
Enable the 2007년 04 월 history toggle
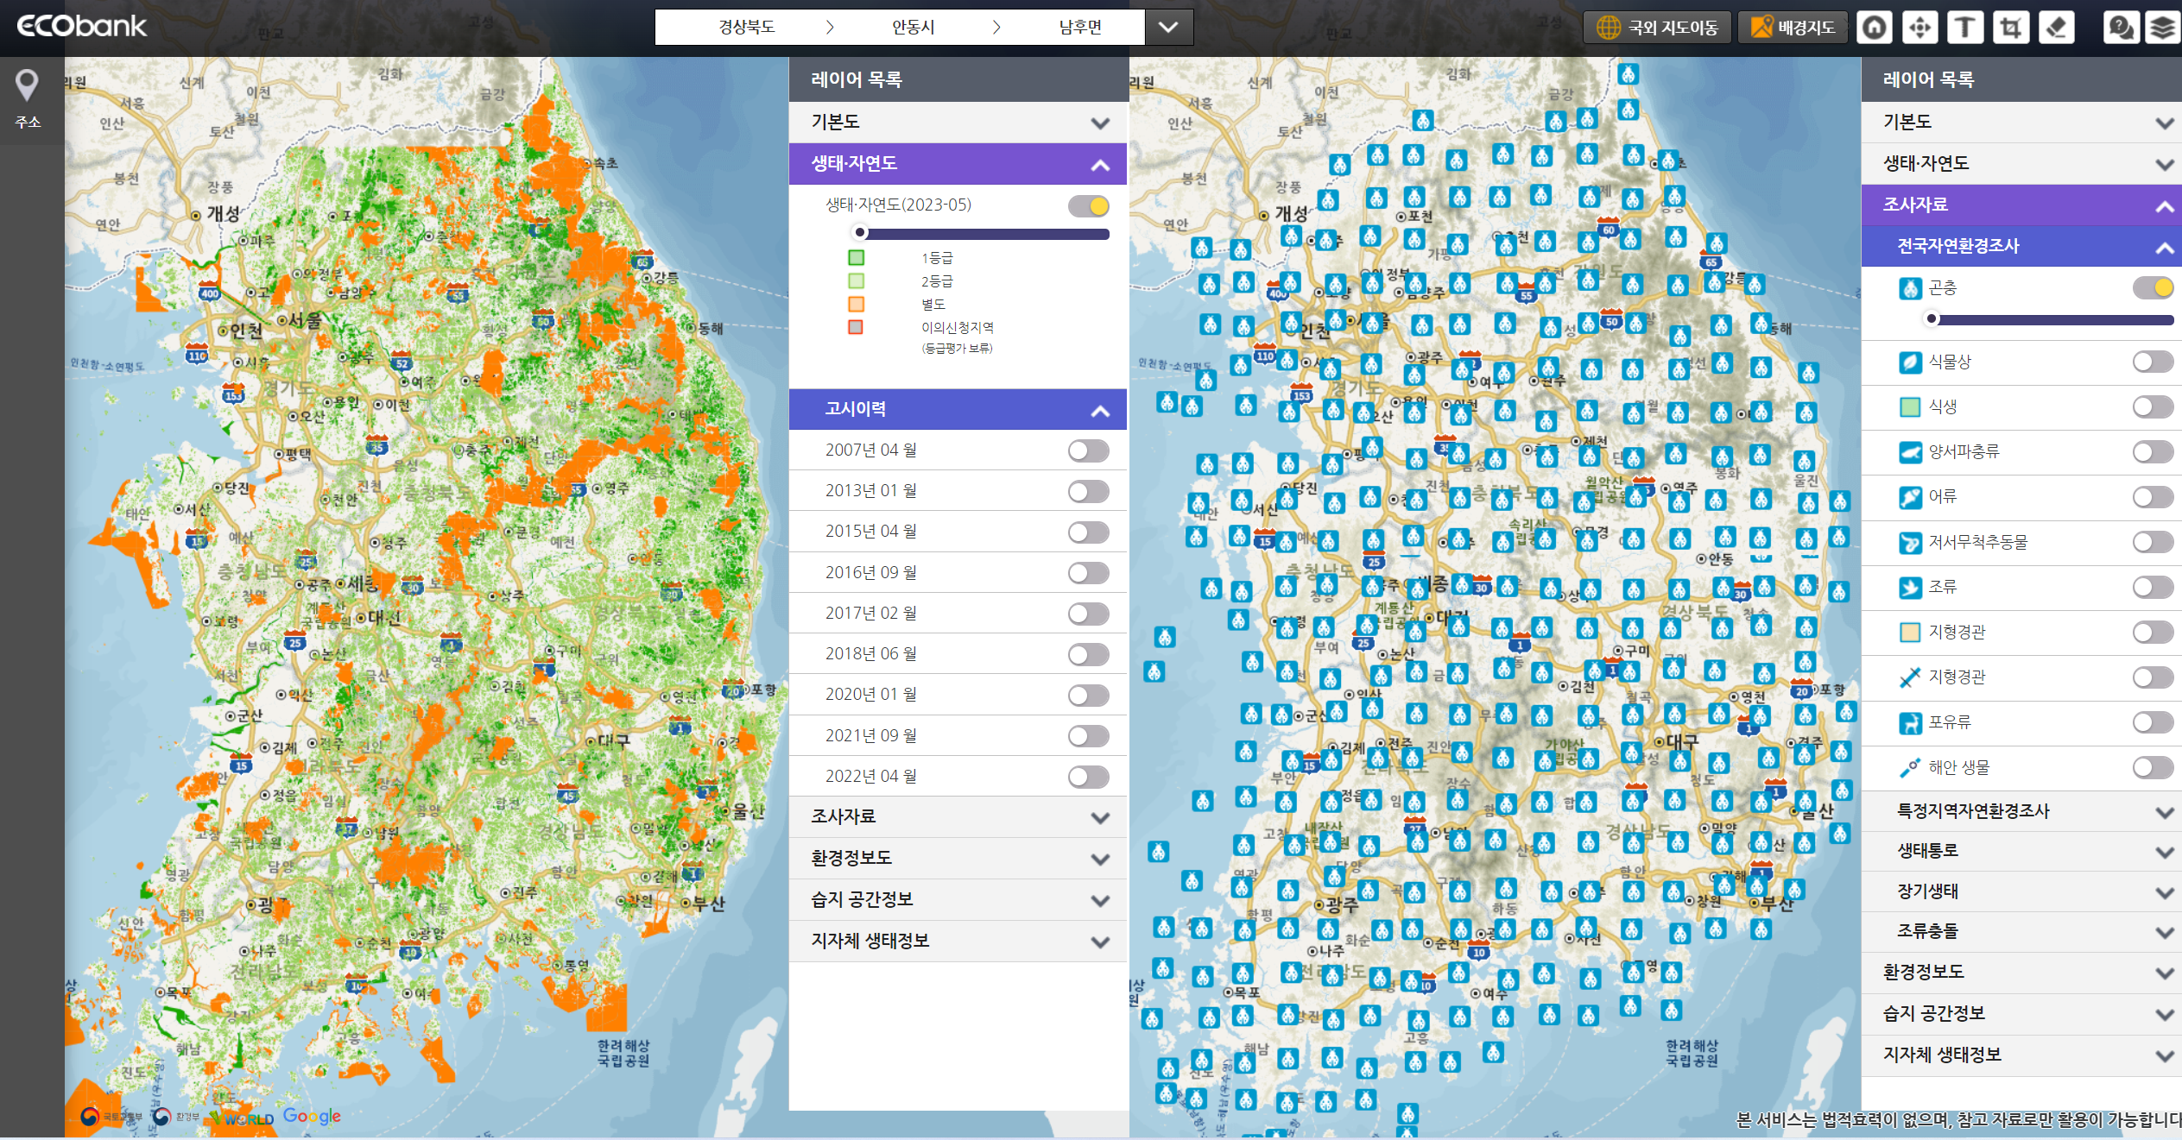click(1088, 450)
